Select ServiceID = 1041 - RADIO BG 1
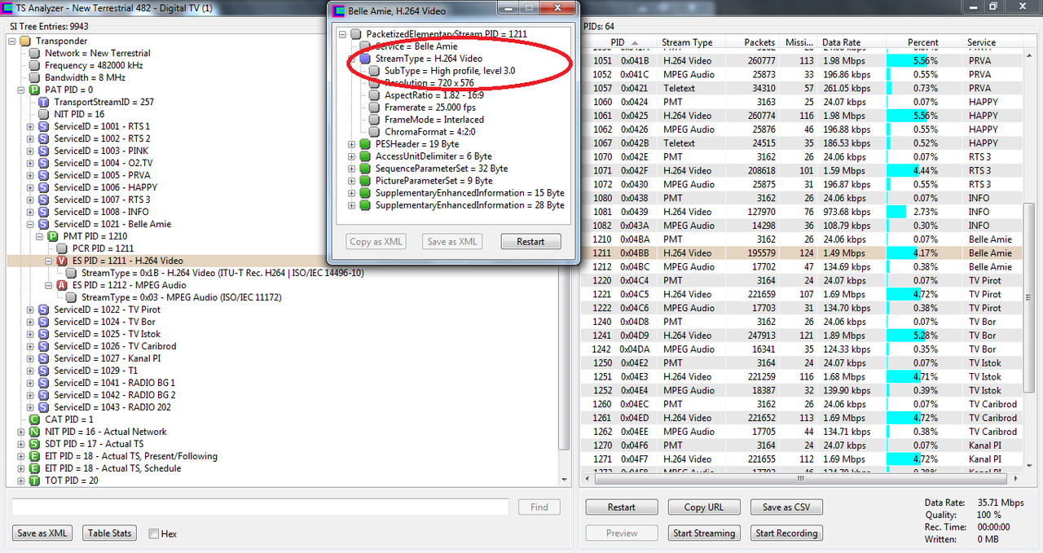 [114, 383]
